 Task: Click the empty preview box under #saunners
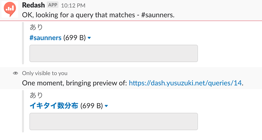(114, 53)
